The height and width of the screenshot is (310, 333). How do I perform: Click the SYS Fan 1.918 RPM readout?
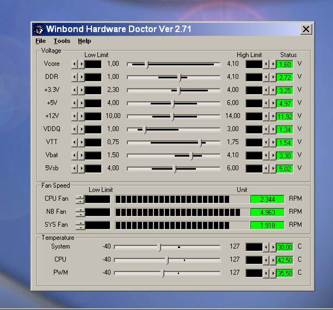(267, 225)
